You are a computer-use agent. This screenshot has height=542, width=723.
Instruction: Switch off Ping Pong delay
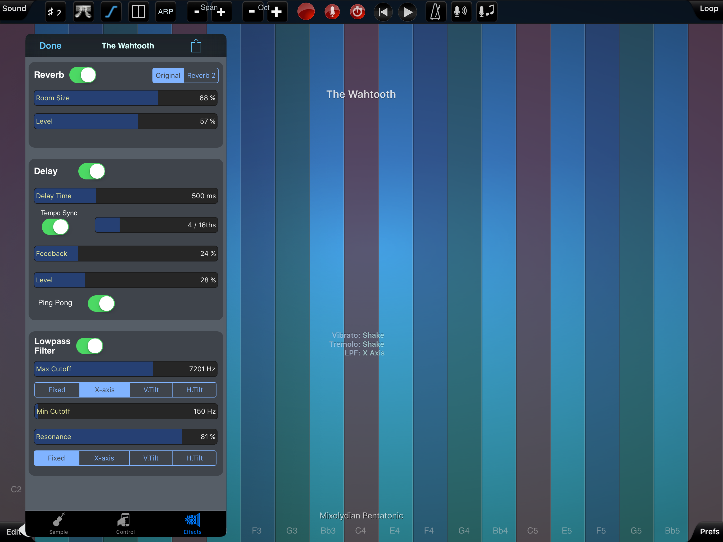pyautogui.click(x=101, y=303)
